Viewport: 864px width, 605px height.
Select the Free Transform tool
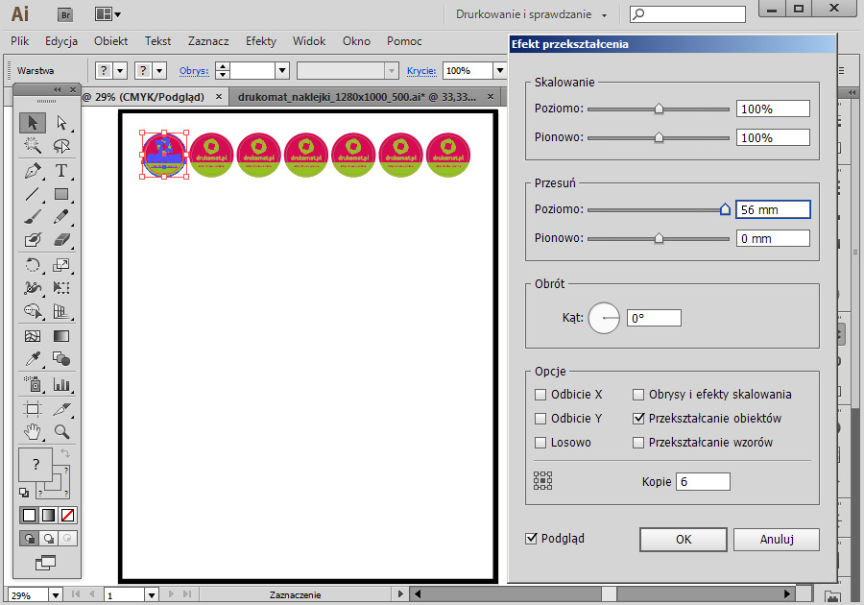pos(61,288)
